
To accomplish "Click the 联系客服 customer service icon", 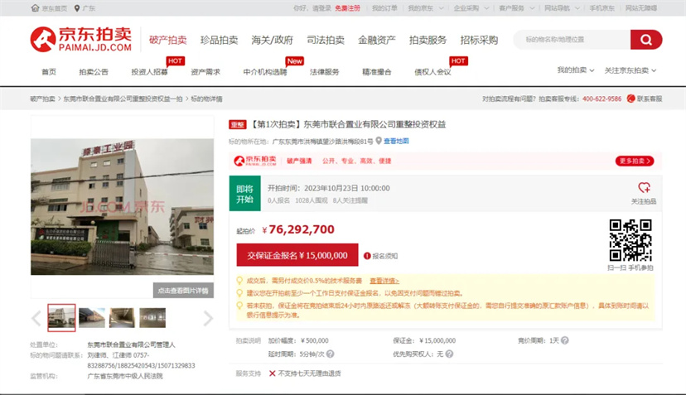I will click(x=630, y=99).
